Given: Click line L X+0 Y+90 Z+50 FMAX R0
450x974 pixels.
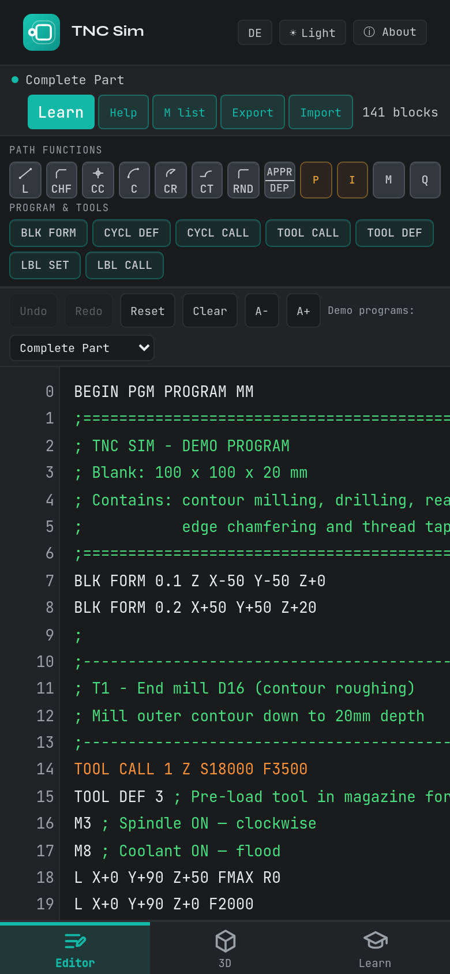Looking at the screenshot, I should tap(177, 878).
